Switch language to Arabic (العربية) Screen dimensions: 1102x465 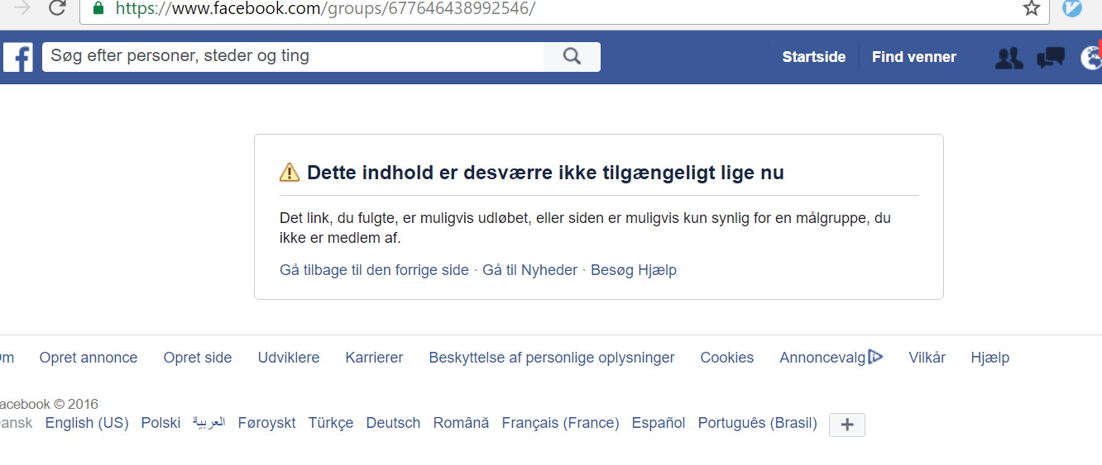(x=208, y=423)
